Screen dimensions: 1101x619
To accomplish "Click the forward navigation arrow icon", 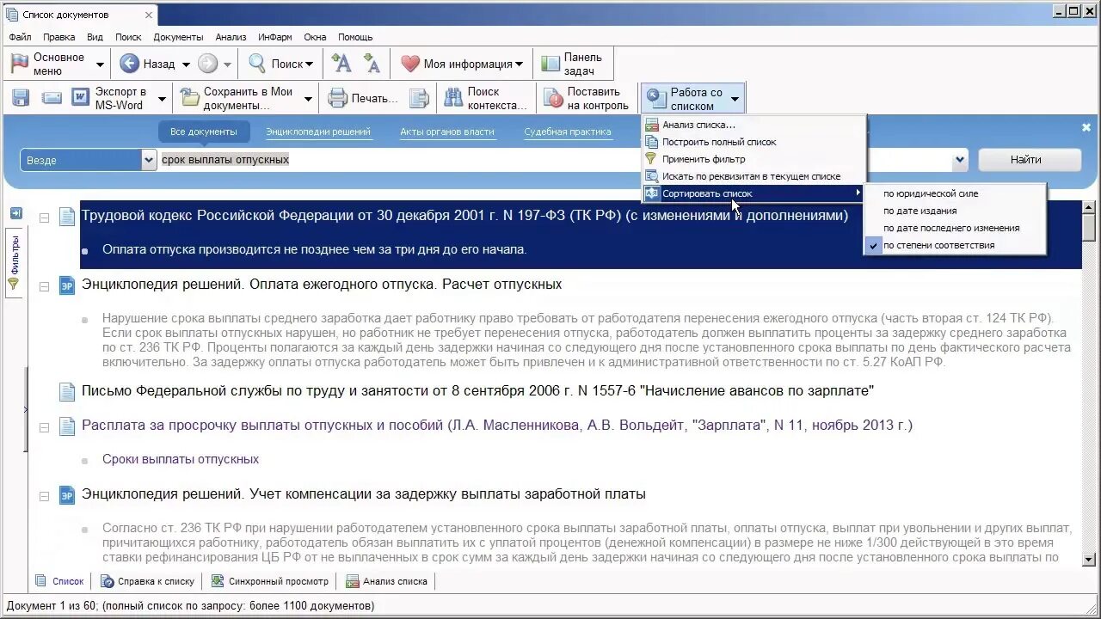I will tap(207, 64).
